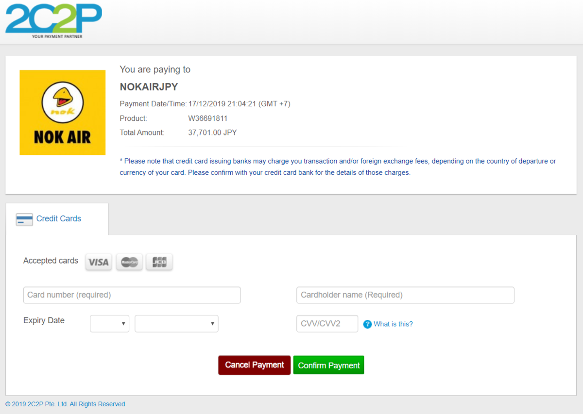Focus the Cardholder name input field
This screenshot has height=414, width=583.
point(405,295)
